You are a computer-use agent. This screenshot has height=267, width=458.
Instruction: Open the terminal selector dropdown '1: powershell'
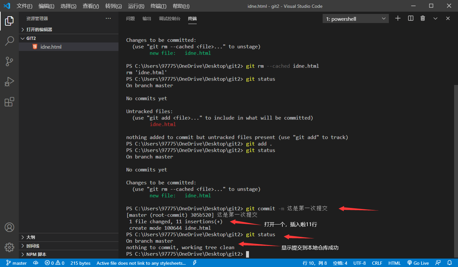click(x=356, y=19)
